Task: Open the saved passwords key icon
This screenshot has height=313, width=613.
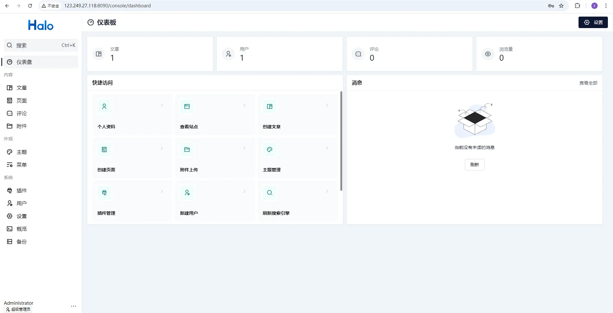Action: tap(551, 6)
